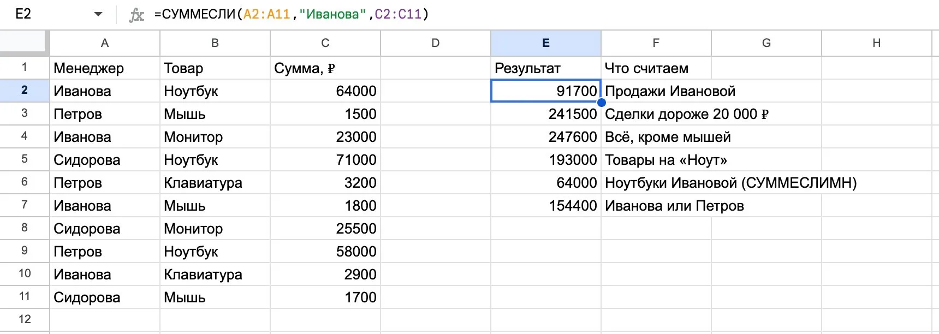Click 'Сидорова' in row 5
The height and width of the screenshot is (334, 939).
tap(105, 160)
